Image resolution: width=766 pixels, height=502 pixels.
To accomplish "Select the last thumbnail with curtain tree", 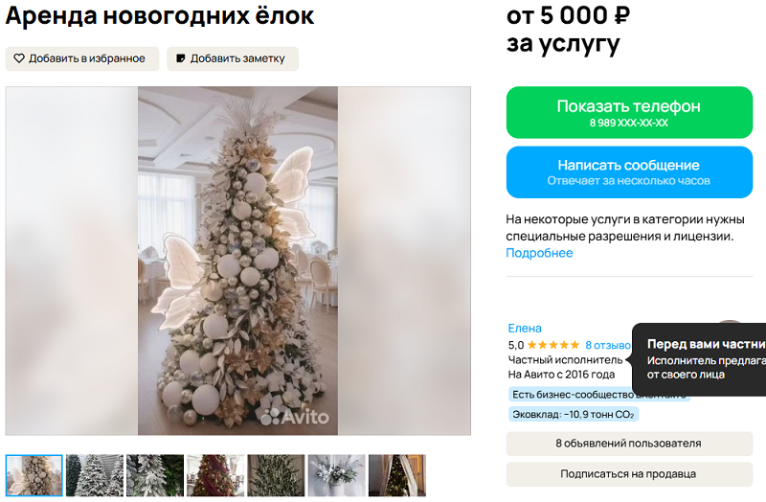I will [397, 475].
